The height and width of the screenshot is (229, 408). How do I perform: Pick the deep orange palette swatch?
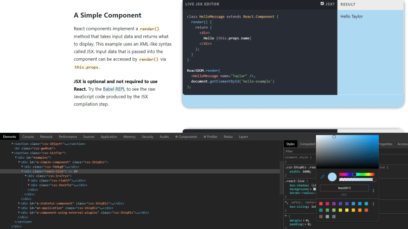366,210
